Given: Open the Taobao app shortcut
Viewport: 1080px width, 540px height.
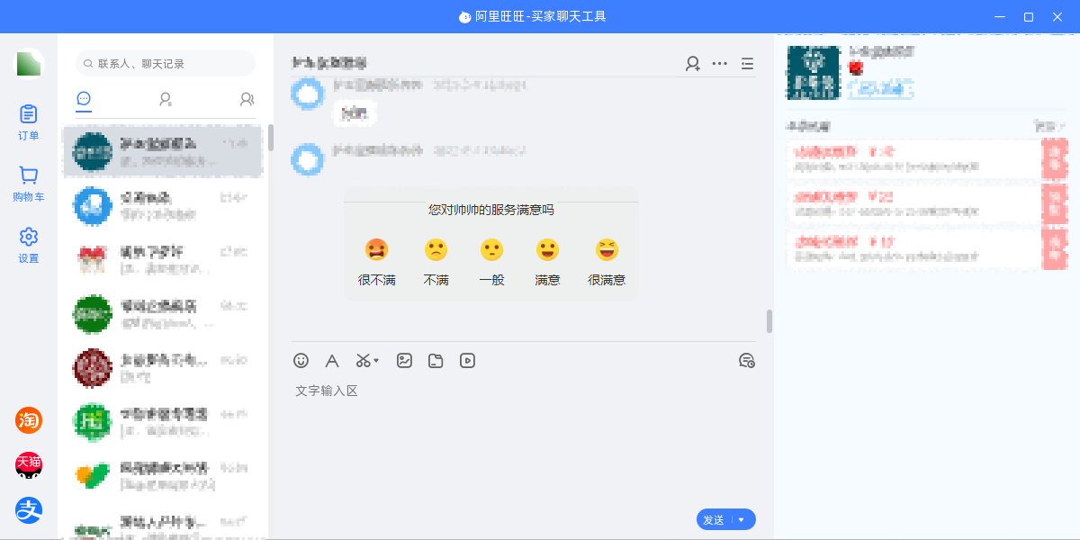Looking at the screenshot, I should [x=29, y=419].
